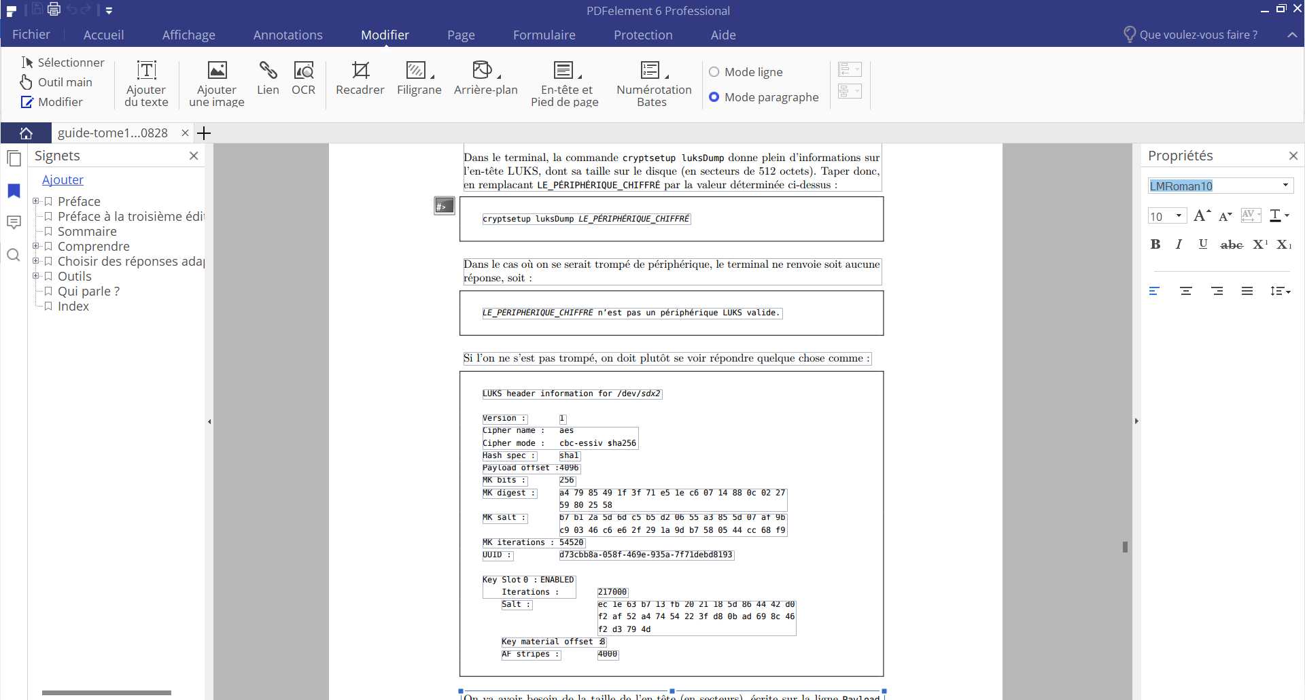Apply italic formatting

(1179, 244)
